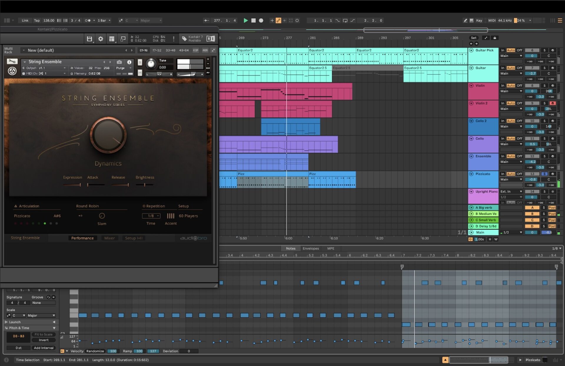Click the Slam button in Round Robin section
The image size is (565, 366).
(x=102, y=216)
